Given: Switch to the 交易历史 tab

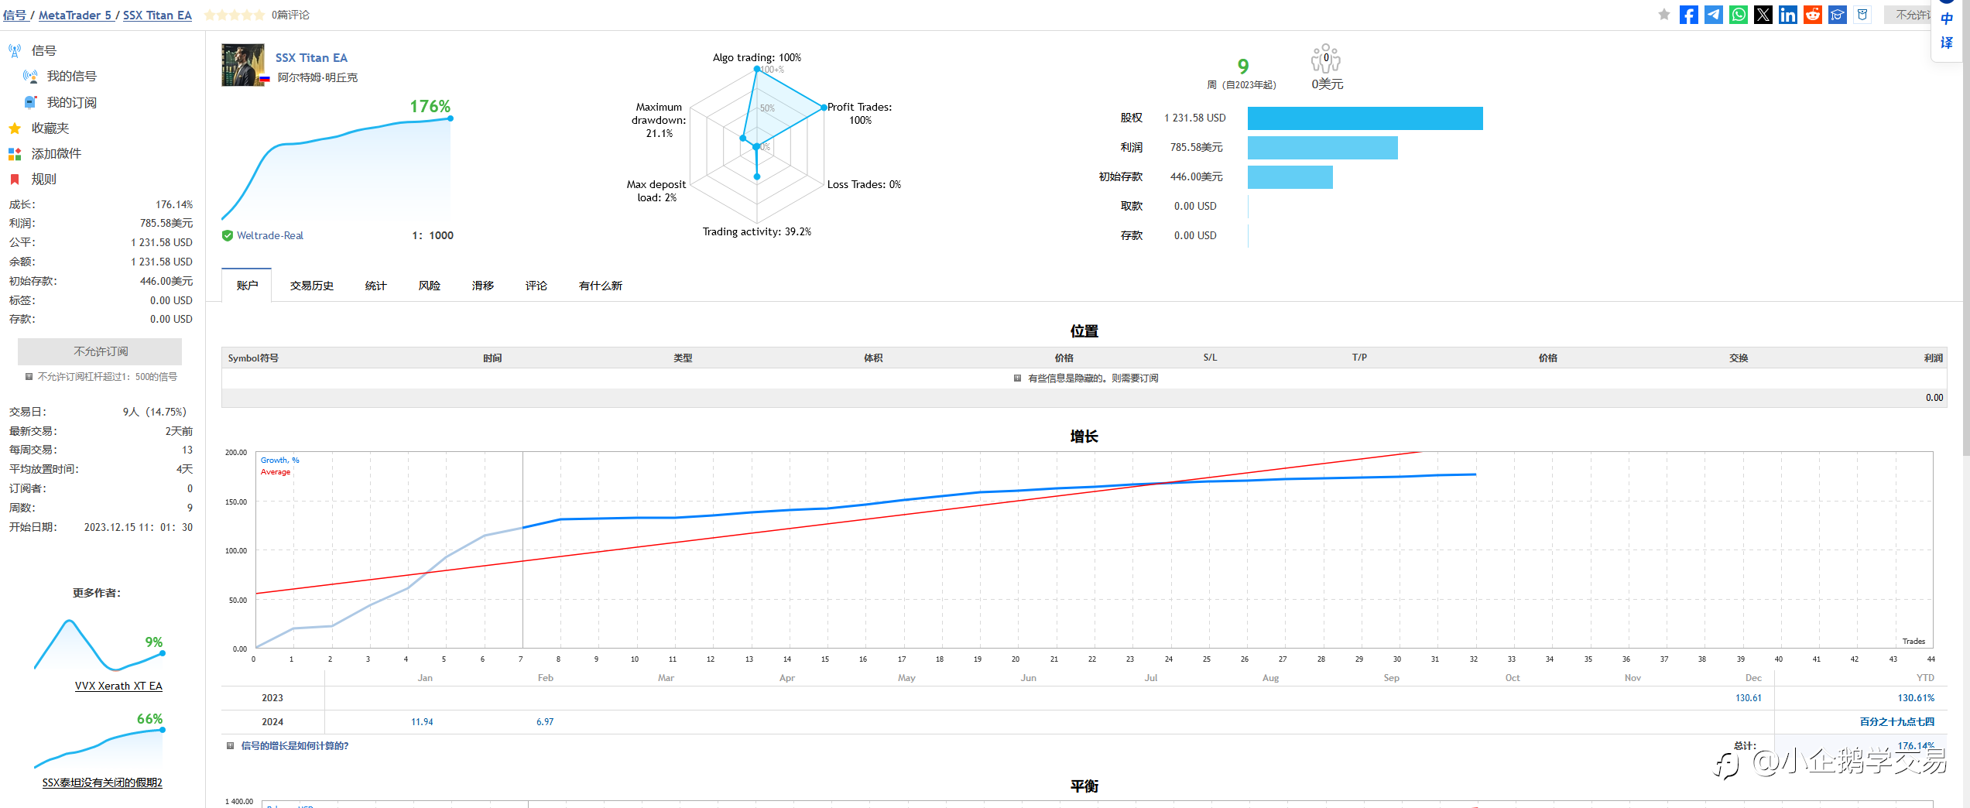Looking at the screenshot, I should [x=312, y=286].
